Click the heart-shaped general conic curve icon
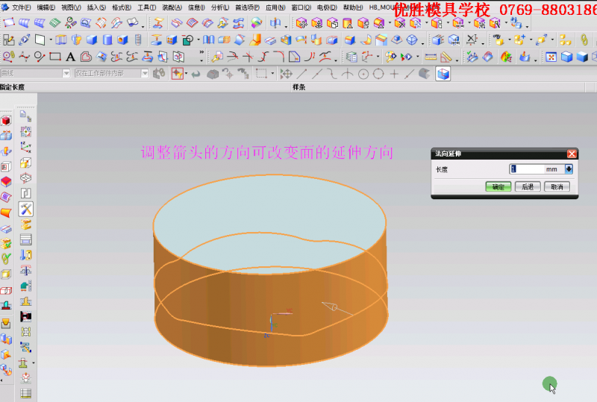This screenshot has height=402, width=597. coord(86,57)
